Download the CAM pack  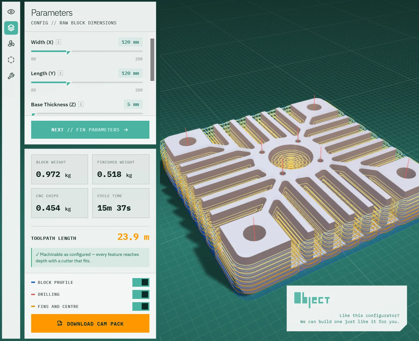pyautogui.click(x=90, y=323)
